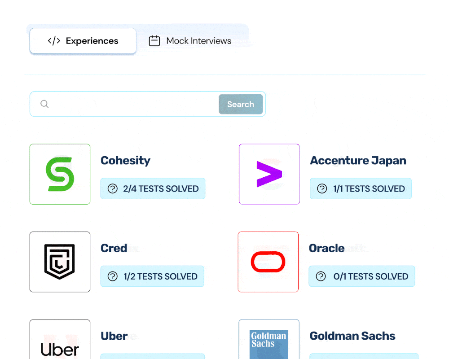Screen dimensions: 449x359
Task: Open the Accenture Japan logo tile
Action: [269, 174]
